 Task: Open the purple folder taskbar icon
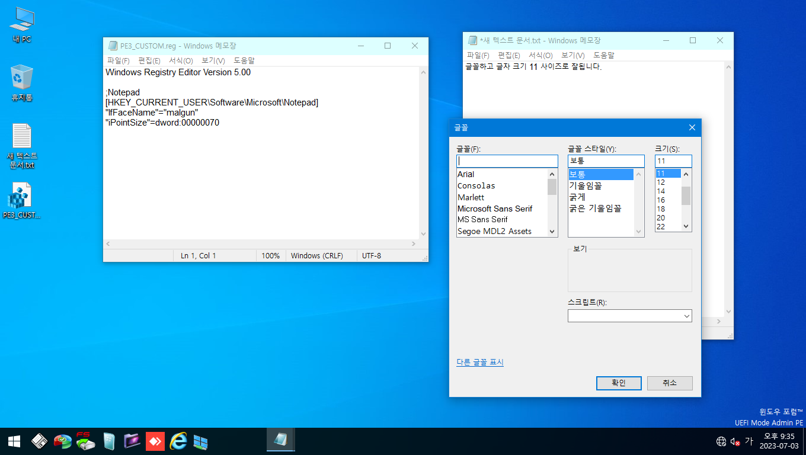coord(132,441)
